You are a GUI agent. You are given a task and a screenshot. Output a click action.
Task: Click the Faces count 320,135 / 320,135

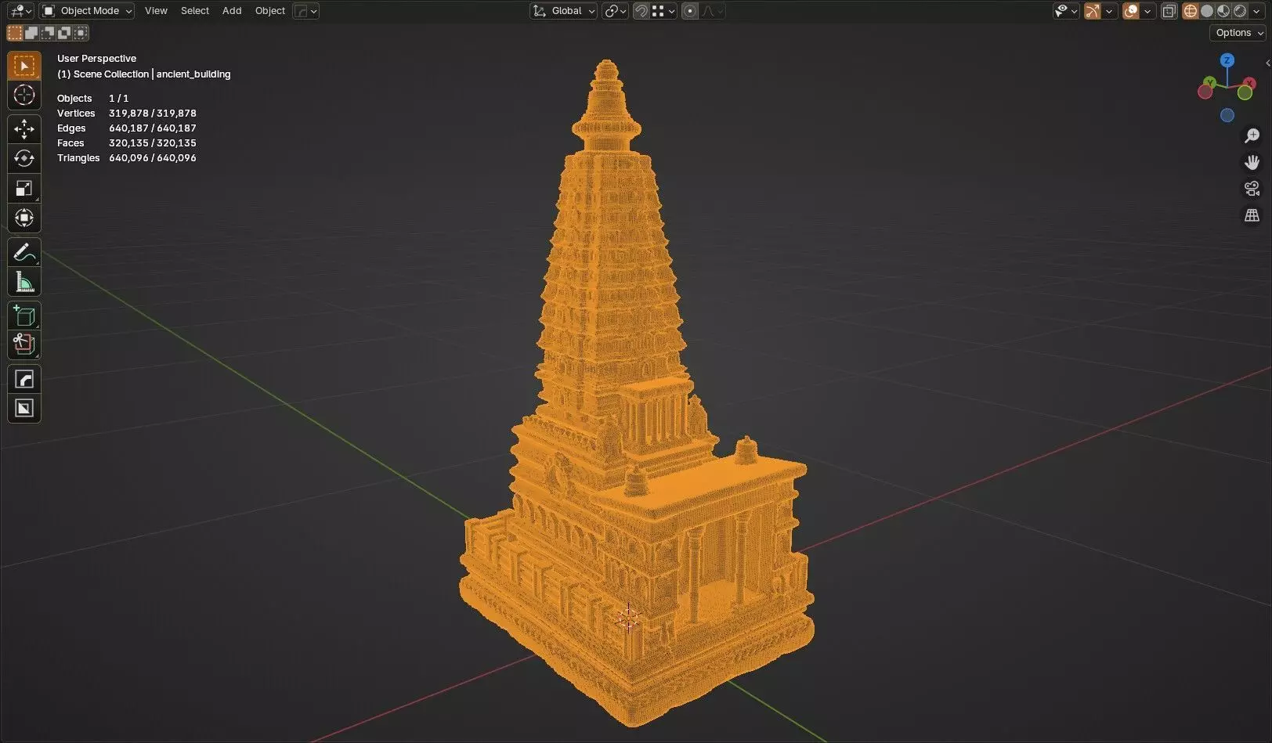click(153, 143)
